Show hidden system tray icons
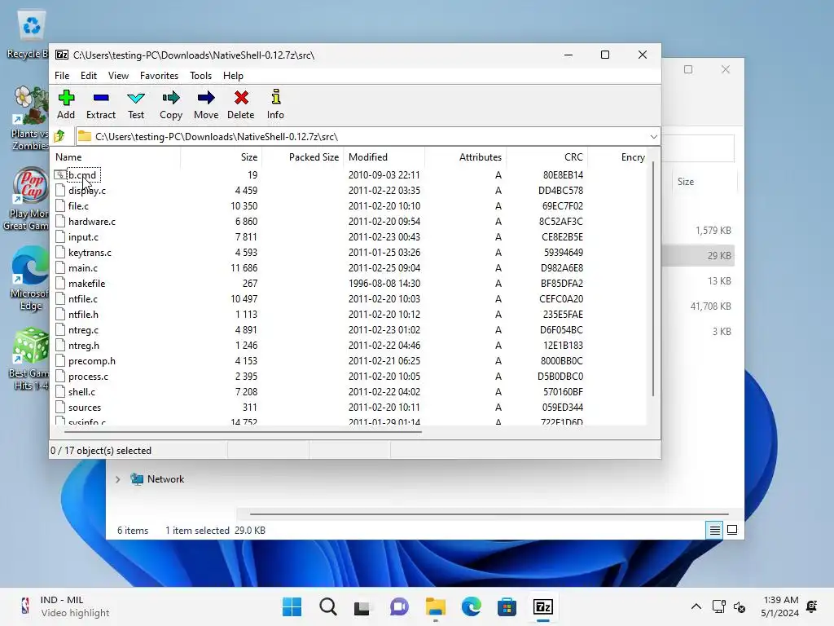This screenshot has width=834, height=626. (696, 606)
